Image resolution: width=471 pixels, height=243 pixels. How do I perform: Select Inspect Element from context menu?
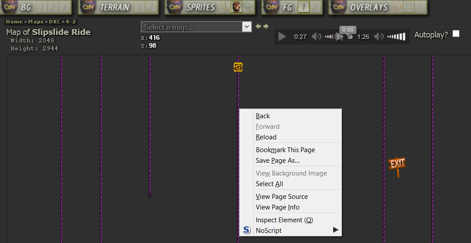click(x=284, y=220)
